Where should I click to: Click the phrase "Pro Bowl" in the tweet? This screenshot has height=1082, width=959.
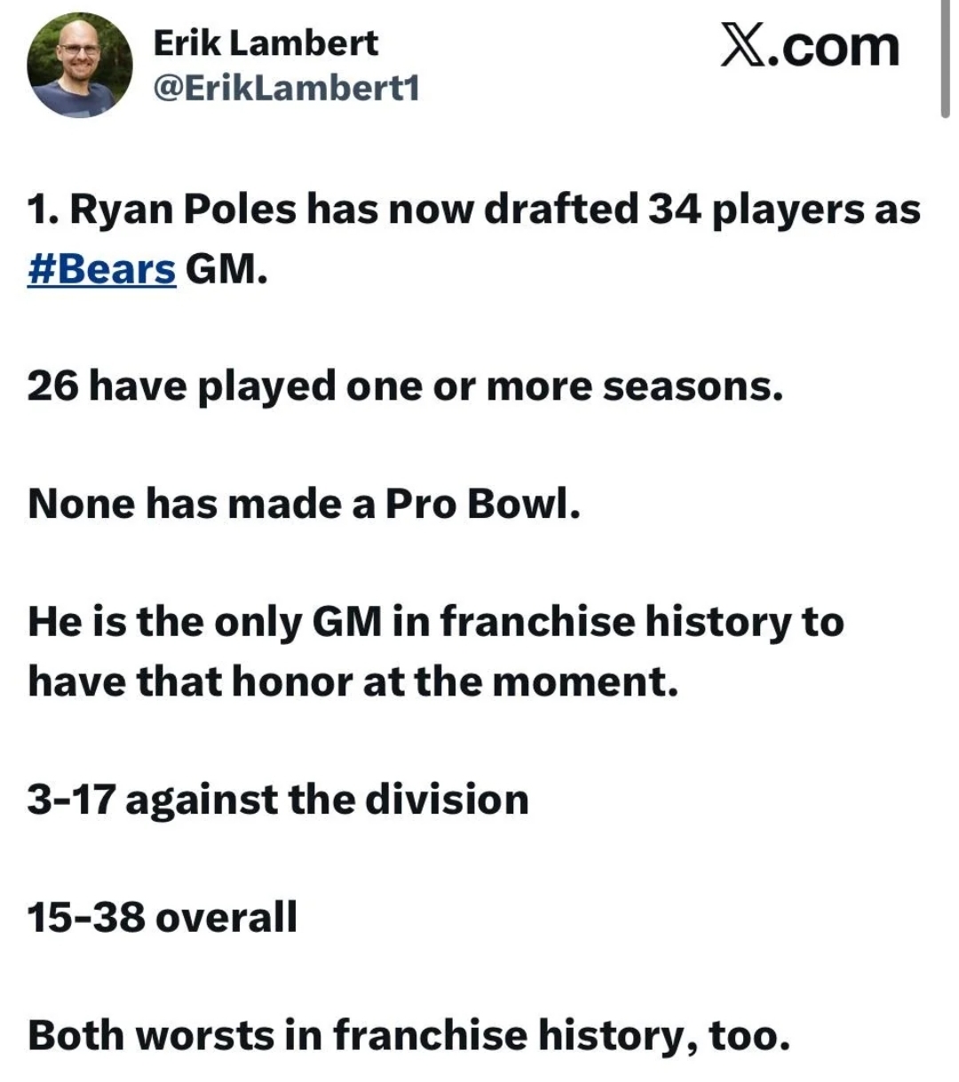pos(483,504)
